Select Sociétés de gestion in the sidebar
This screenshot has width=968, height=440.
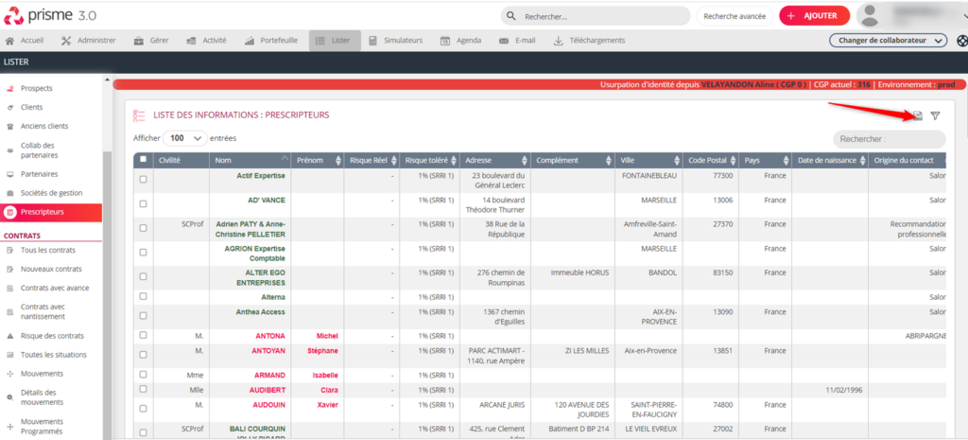click(x=51, y=193)
